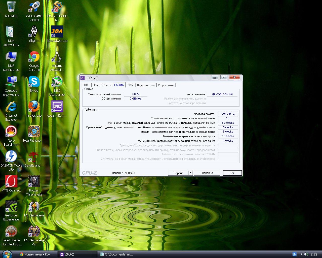The width and height of the screenshot is (322, 258).
Task: Select the DeadIsland desktop shortcut
Action: [34, 159]
